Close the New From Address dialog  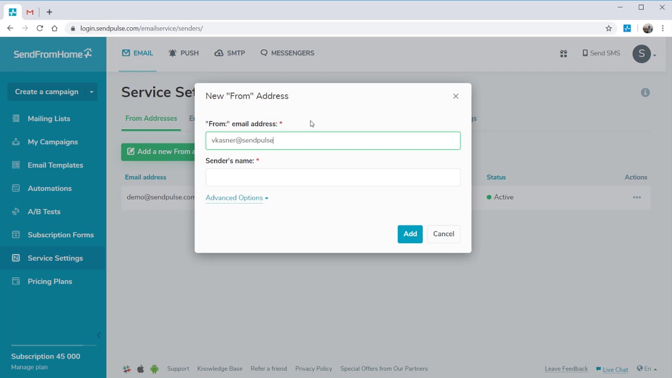pyautogui.click(x=456, y=96)
